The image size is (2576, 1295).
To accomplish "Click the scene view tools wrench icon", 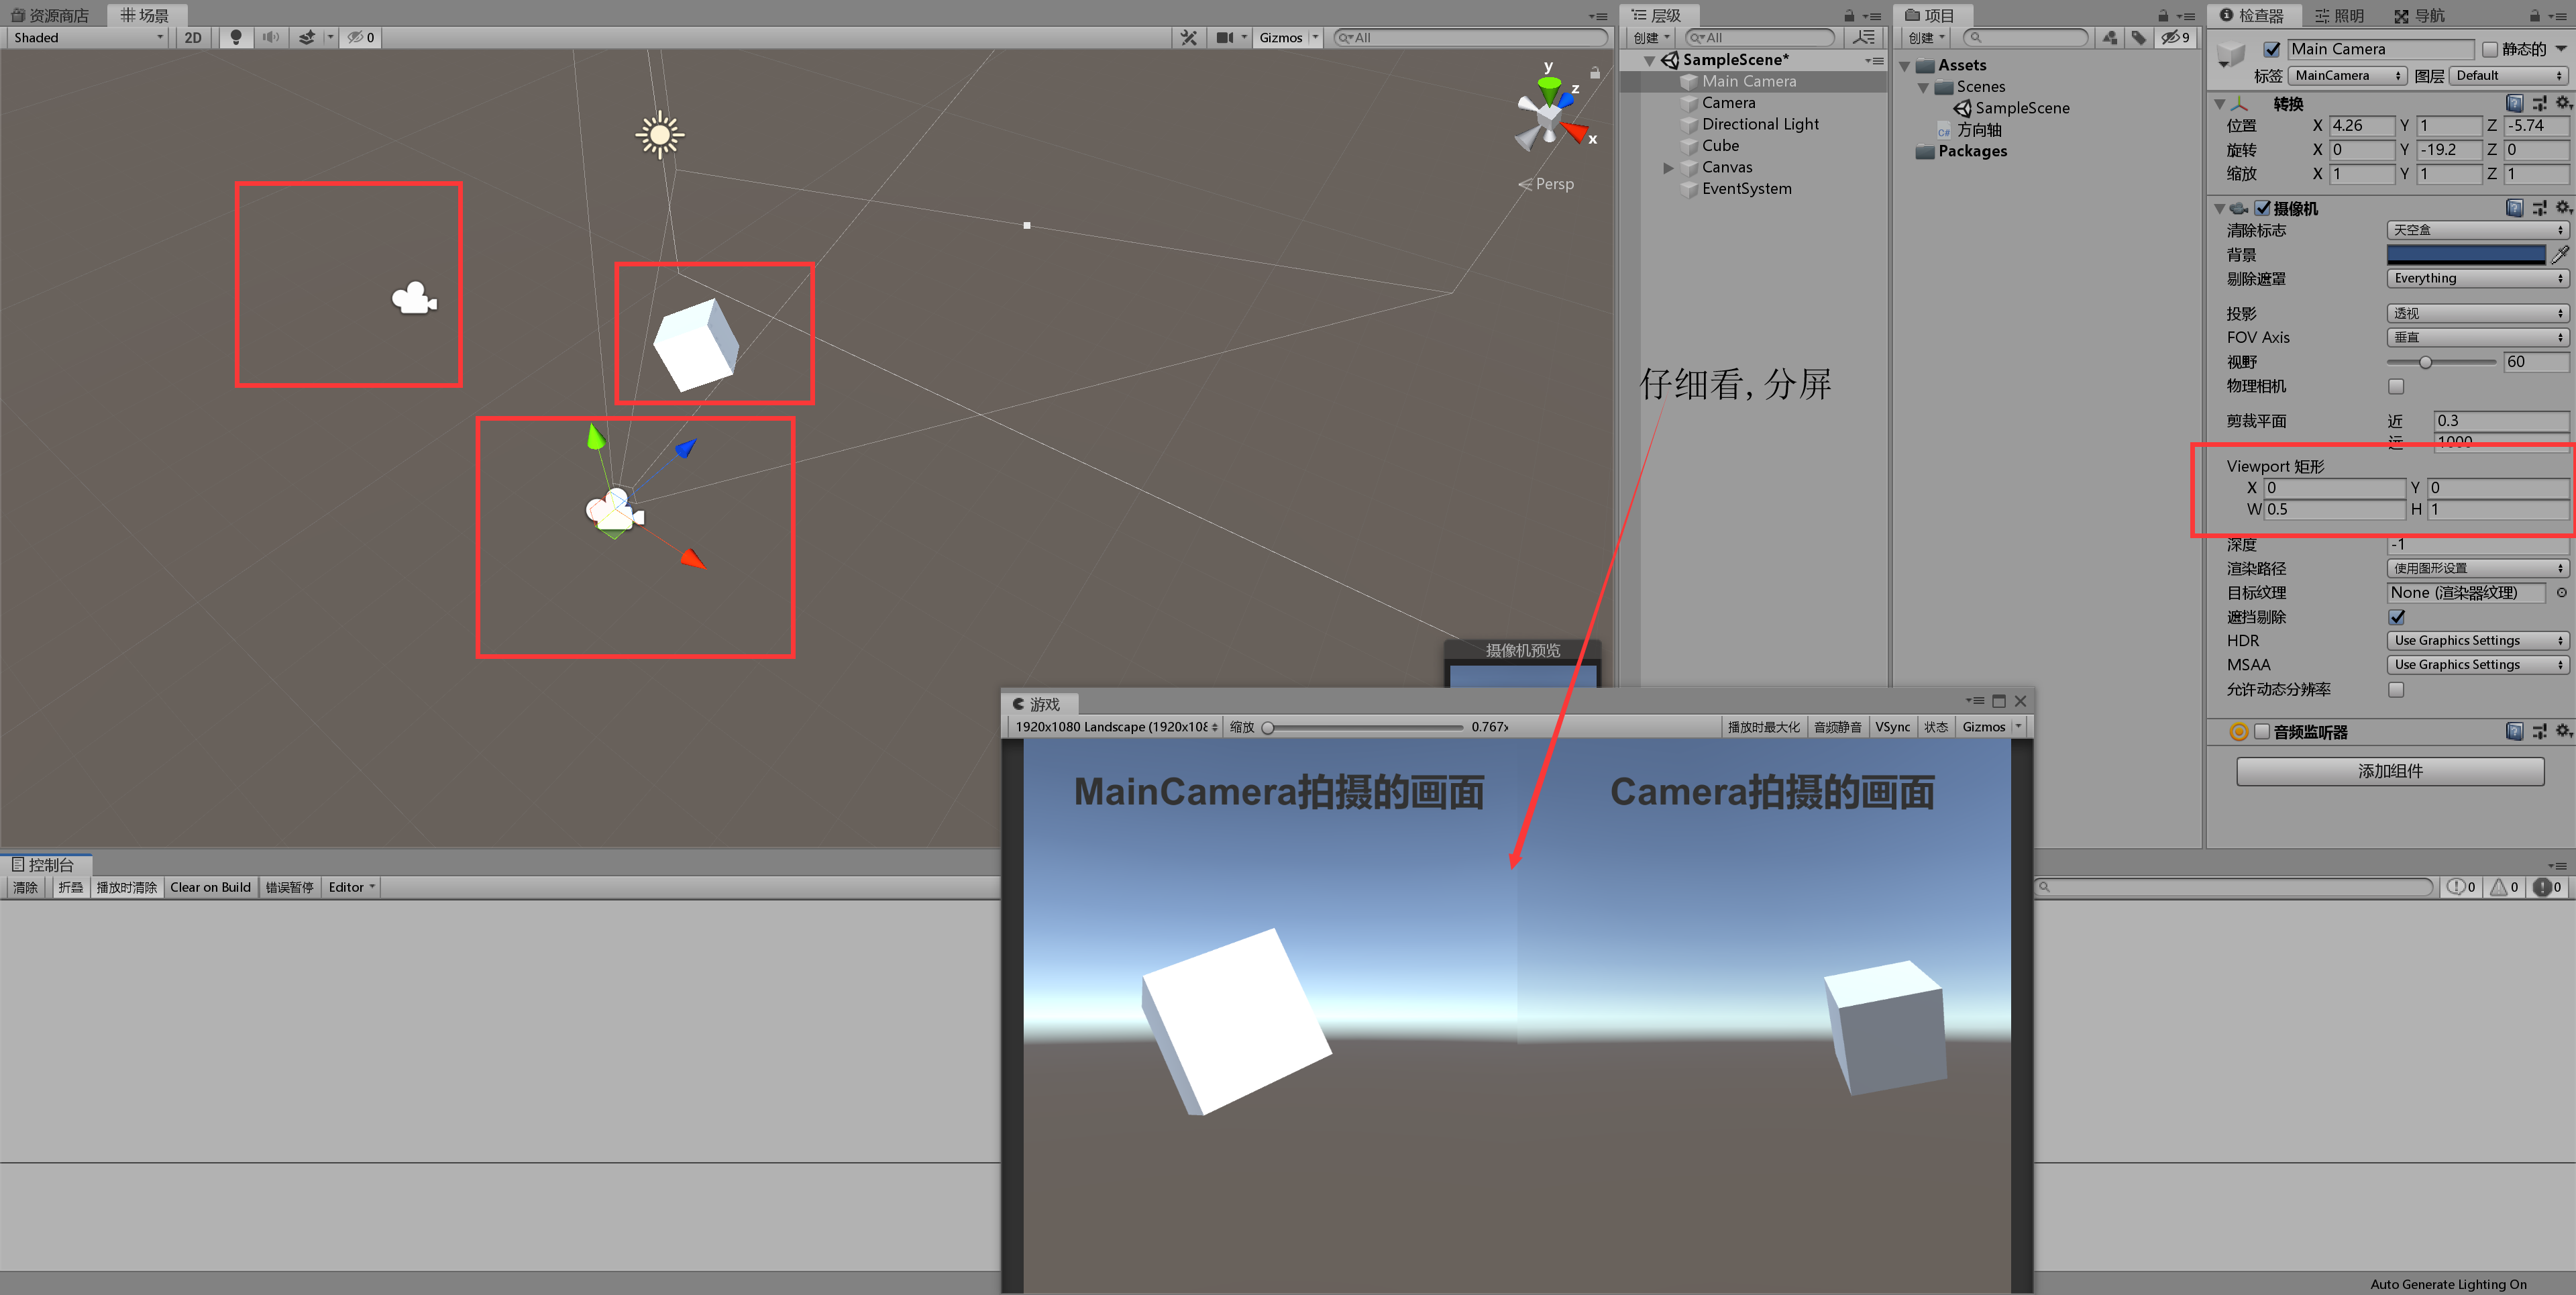I will [x=1188, y=37].
